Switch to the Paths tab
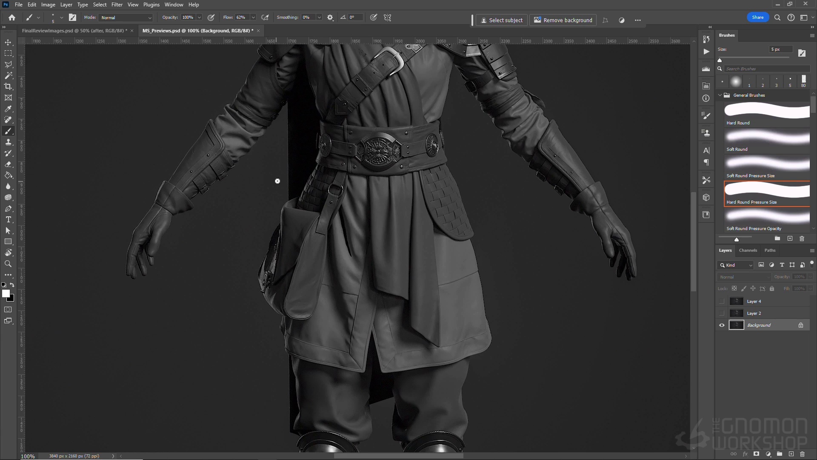The width and height of the screenshot is (817, 460). click(x=770, y=250)
